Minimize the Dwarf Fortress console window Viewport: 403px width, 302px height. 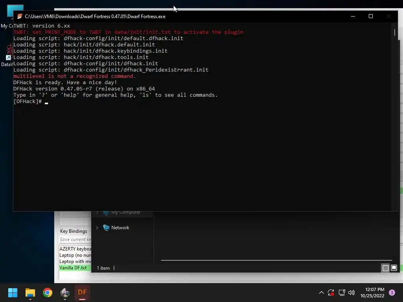353,16
